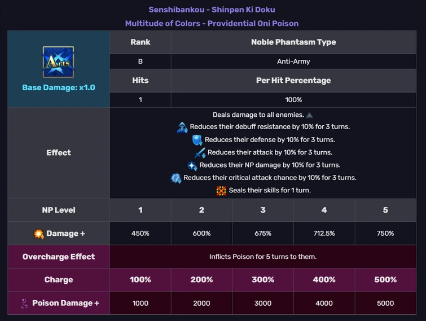Viewport: 426px width, 321px height.
Task: Click the NP damage down icon
Action: [x=192, y=166]
